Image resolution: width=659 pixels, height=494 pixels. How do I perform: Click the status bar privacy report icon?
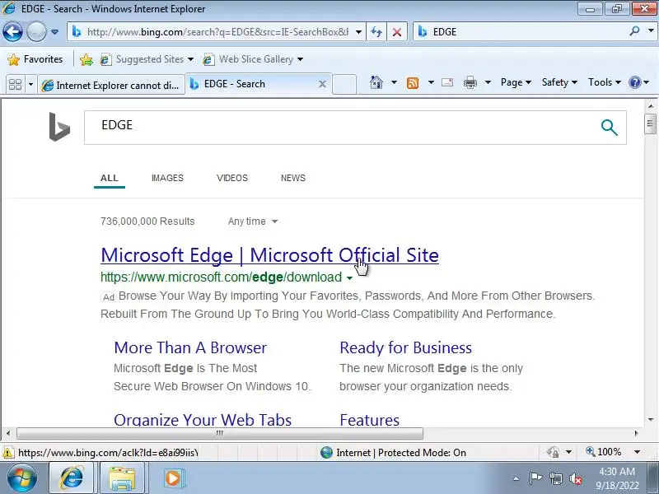tap(553, 452)
